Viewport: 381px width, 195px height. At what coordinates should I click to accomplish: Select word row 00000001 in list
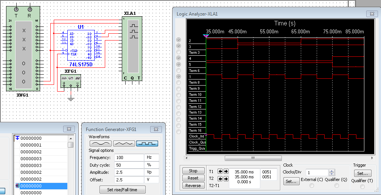31,145
